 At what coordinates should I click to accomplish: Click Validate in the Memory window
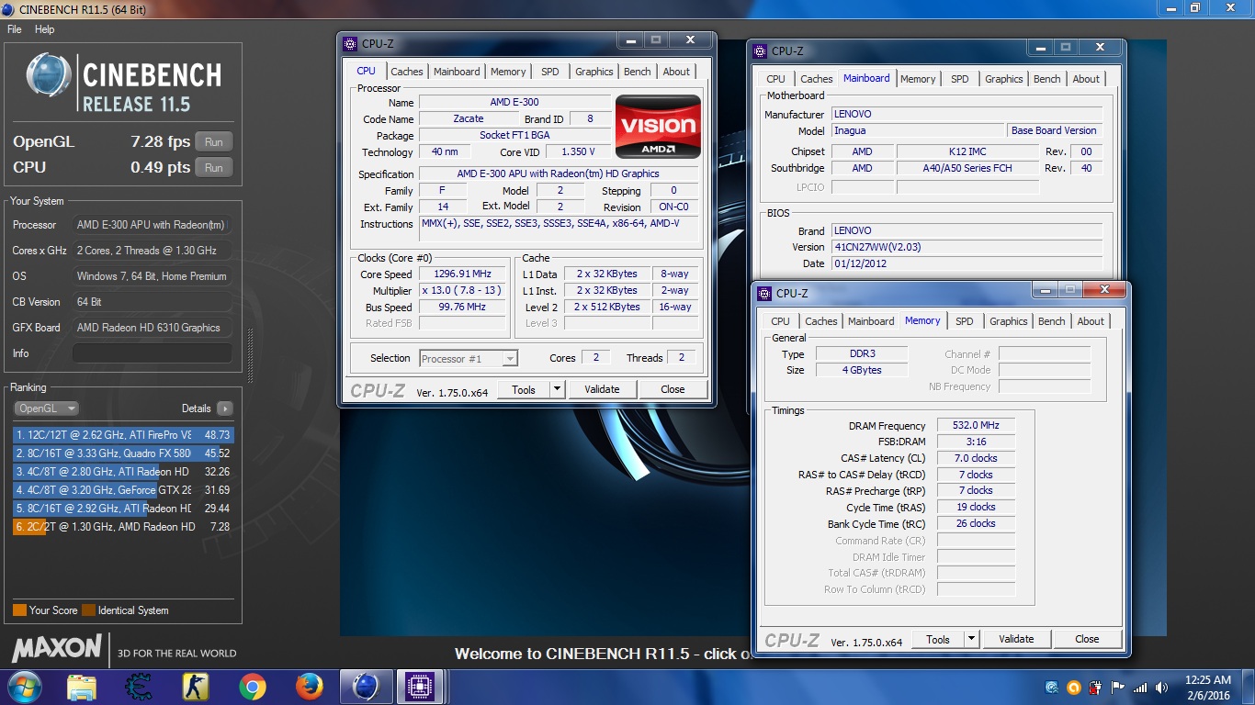pos(1016,639)
